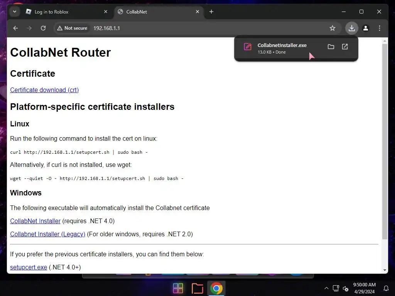Open the download in a new tab icon
Screen dimensions: 395x296
[x=345, y=47]
